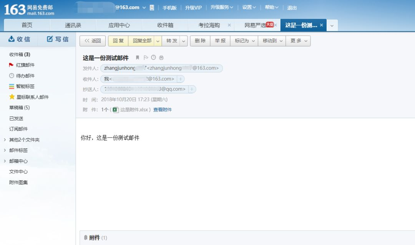The image size is (415, 245).
Task: Add the CC address to contacts with plus icon
Action: (x=192, y=89)
